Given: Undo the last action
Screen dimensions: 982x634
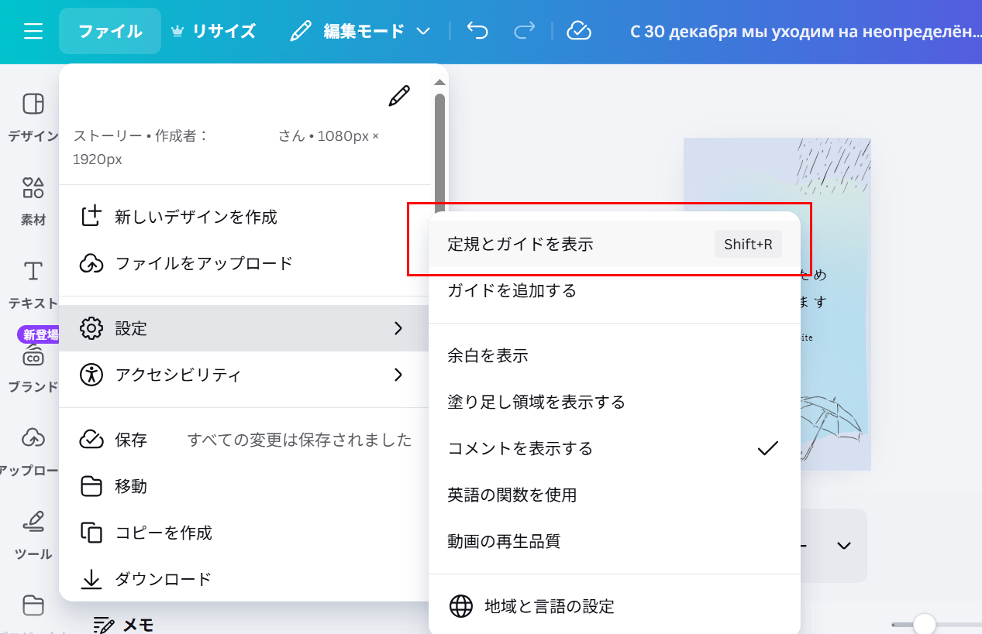Looking at the screenshot, I should click(477, 31).
